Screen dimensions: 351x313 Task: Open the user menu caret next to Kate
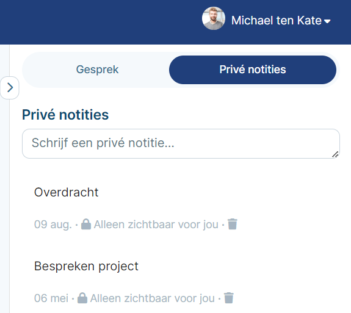tap(327, 21)
